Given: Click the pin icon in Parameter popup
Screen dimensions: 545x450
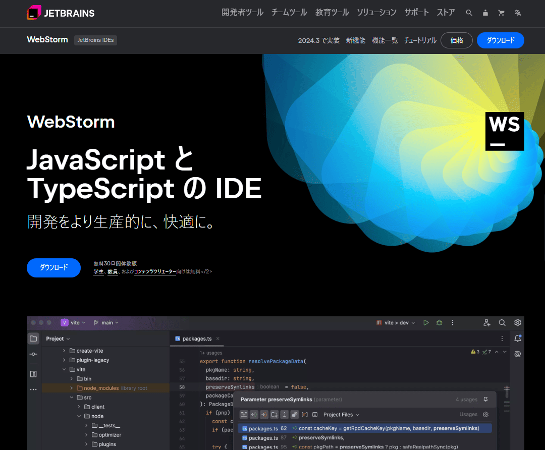Looking at the screenshot, I should tap(485, 400).
